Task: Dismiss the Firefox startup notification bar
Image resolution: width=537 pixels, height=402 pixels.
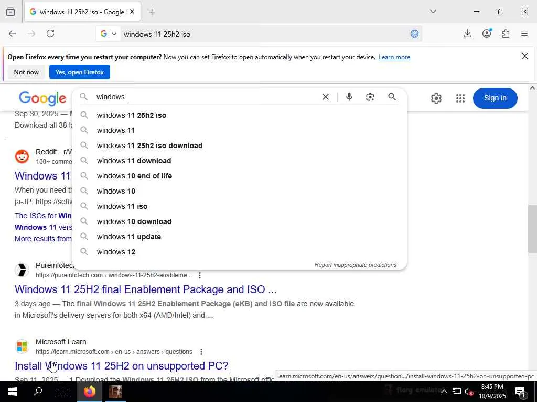Action: tap(524, 56)
